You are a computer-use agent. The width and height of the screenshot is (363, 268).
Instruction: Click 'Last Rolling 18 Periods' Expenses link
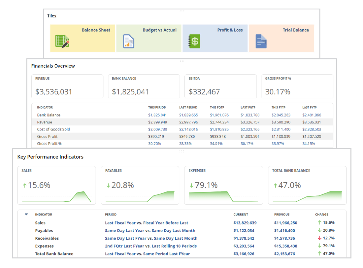174,246
